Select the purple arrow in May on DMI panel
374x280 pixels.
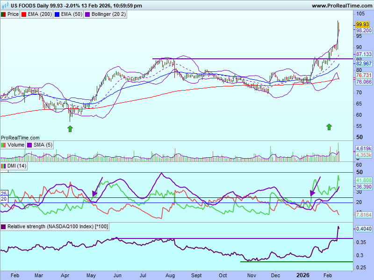click(x=97, y=187)
